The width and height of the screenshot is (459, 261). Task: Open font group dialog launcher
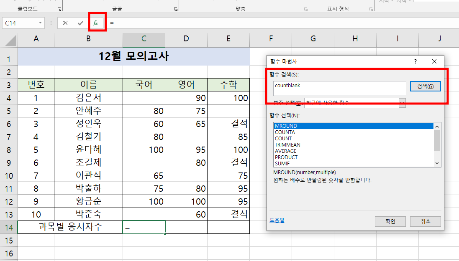176,9
